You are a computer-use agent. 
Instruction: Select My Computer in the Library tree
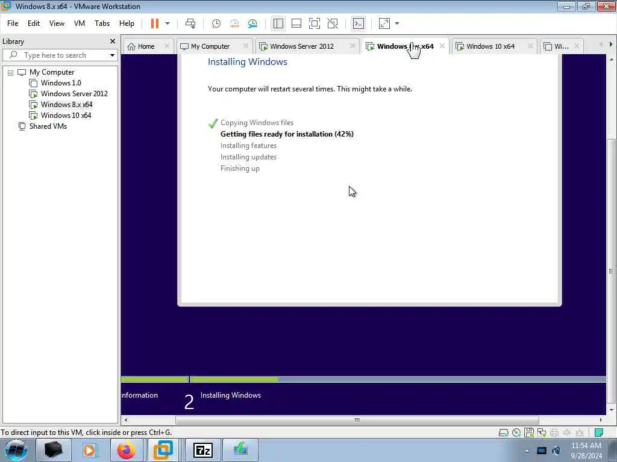(x=52, y=72)
